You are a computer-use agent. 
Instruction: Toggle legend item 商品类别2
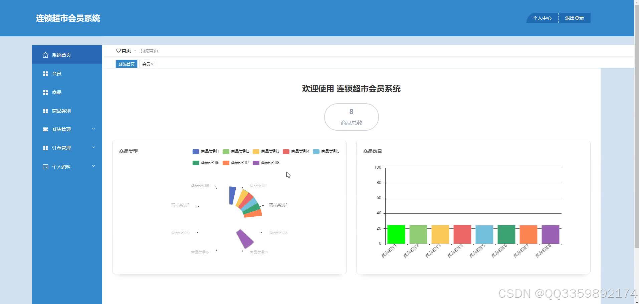236,151
